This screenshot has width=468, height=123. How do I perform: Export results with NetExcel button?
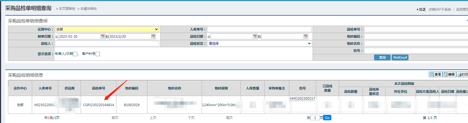point(400,58)
